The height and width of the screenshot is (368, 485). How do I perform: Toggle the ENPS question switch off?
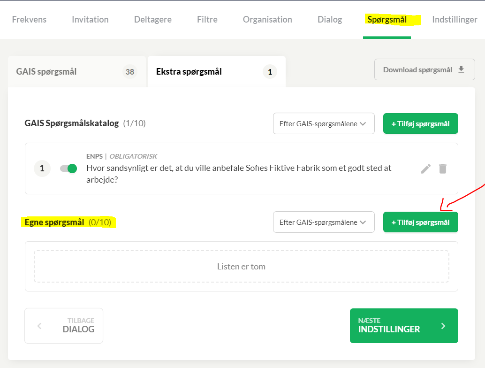pyautogui.click(x=68, y=169)
